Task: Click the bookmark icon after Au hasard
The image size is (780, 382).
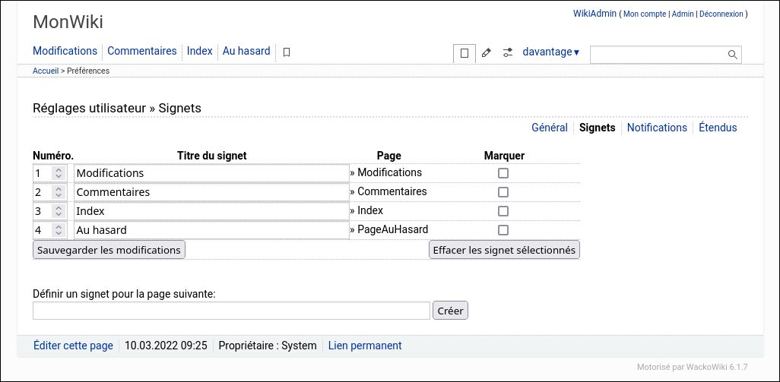Action: pyautogui.click(x=287, y=52)
